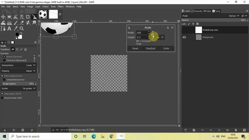
Task: Select the Color Picker tool
Action: click(16, 28)
